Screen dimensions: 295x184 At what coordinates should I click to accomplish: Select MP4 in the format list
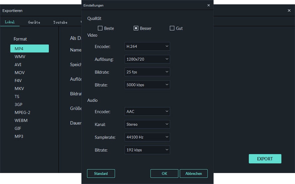pos(30,48)
